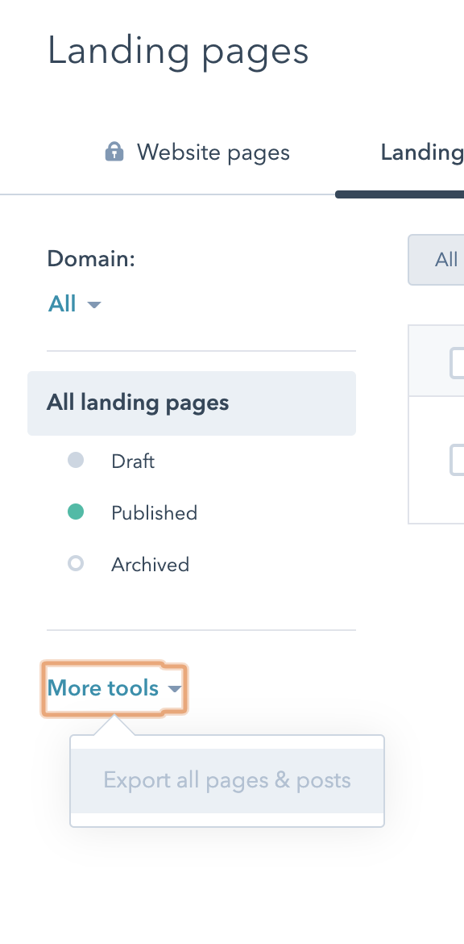The height and width of the screenshot is (944, 464).
Task: Click the gray Draft status dot
Action: coord(76,461)
